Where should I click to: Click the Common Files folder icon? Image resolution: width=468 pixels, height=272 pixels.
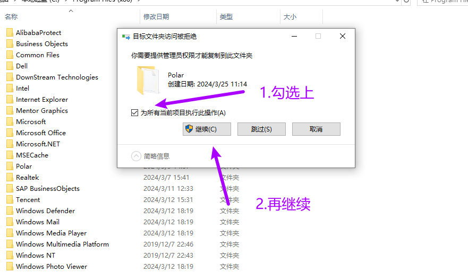10,55
